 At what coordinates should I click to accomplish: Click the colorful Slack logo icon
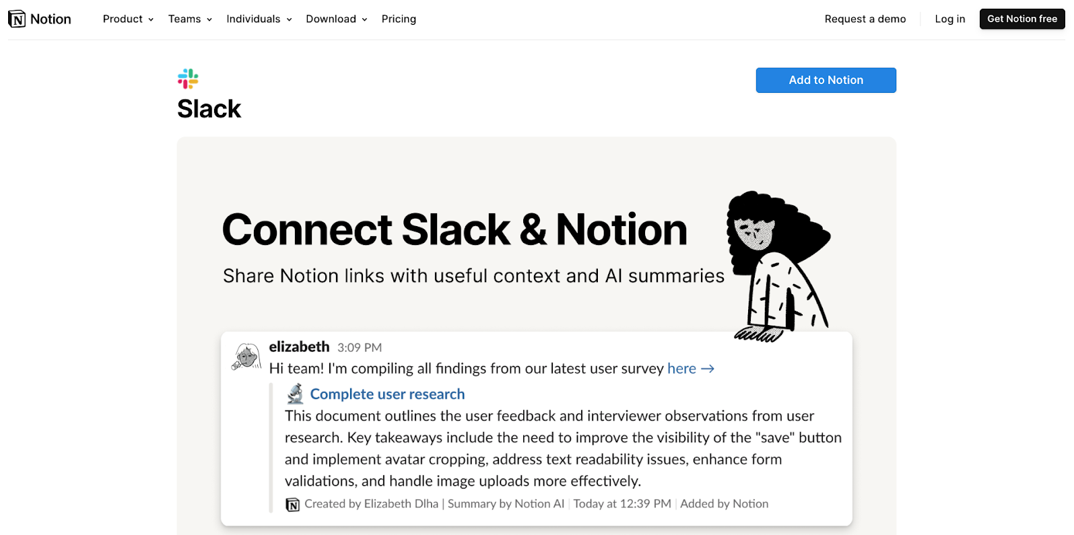pyautogui.click(x=188, y=79)
